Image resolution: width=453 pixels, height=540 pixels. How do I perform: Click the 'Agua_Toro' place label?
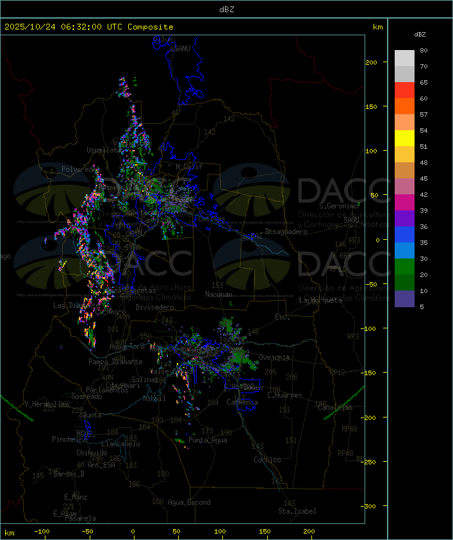click(127, 346)
